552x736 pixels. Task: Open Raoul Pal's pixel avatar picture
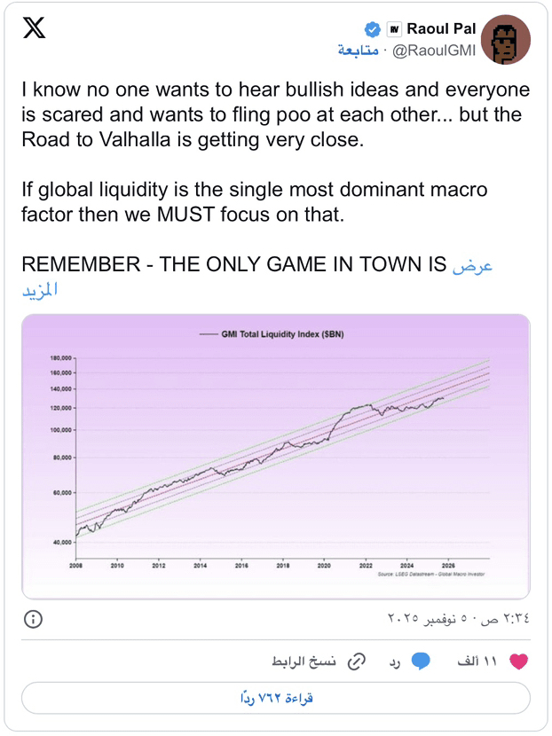point(506,39)
